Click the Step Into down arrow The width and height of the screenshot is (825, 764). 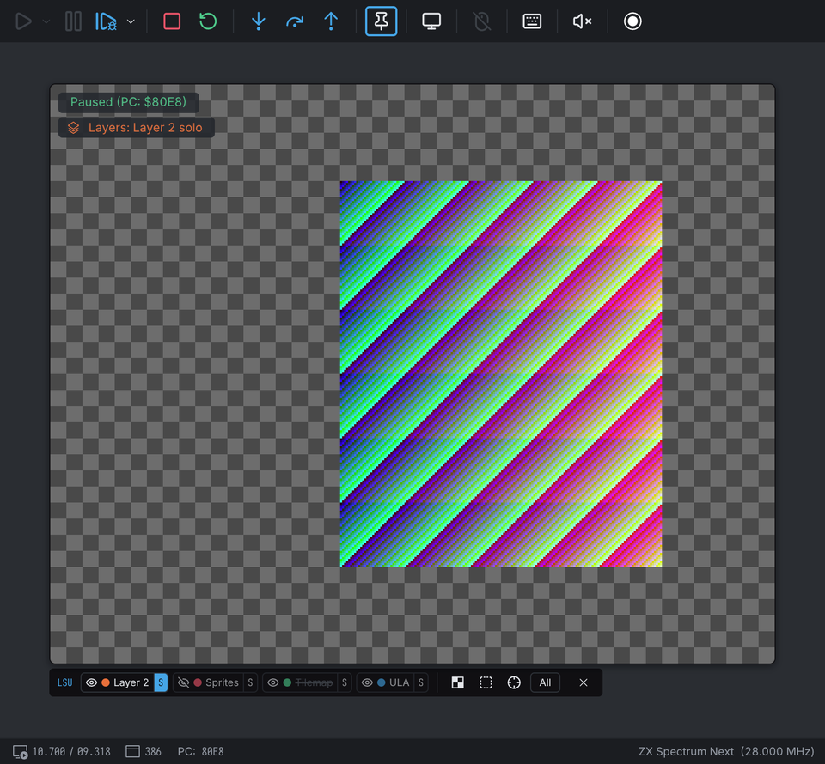click(x=259, y=21)
